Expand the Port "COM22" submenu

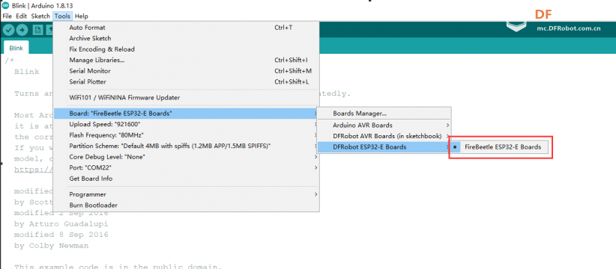coord(186,167)
